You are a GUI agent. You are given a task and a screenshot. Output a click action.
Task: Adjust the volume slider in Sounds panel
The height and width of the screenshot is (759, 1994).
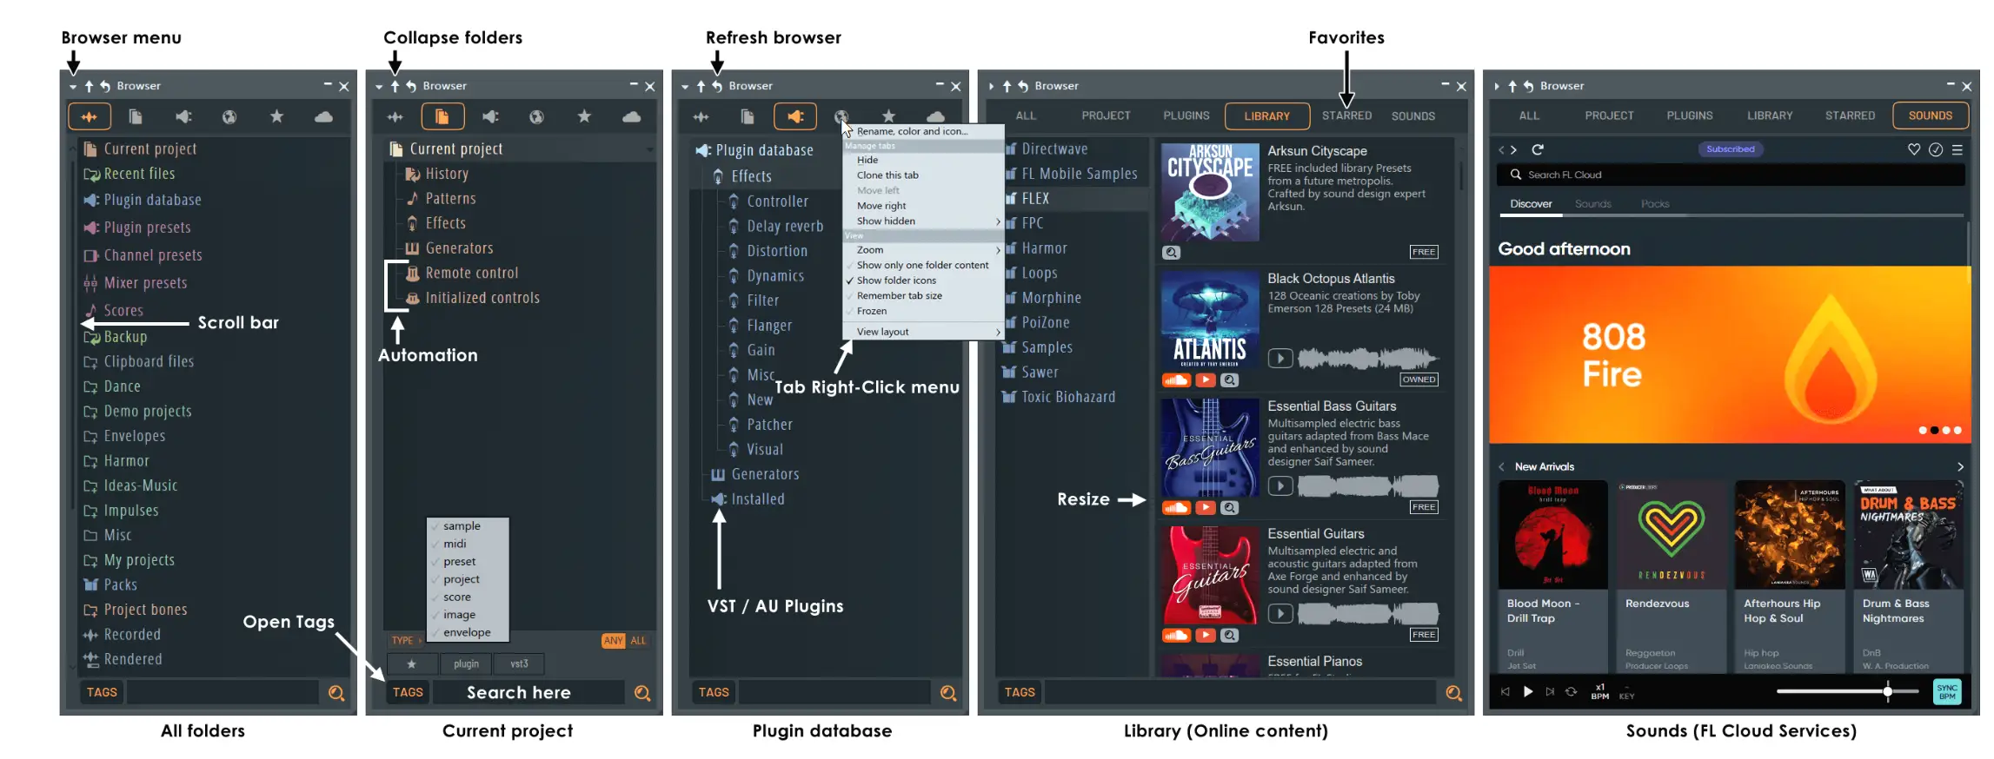coord(1887,692)
